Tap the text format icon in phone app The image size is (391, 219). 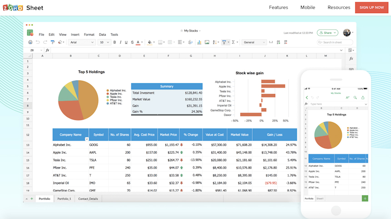coord(348,97)
